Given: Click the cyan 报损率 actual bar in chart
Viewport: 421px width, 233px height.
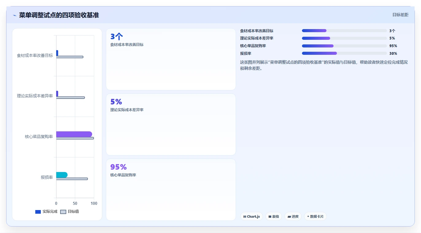Looking at the screenshot, I should pos(62,175).
